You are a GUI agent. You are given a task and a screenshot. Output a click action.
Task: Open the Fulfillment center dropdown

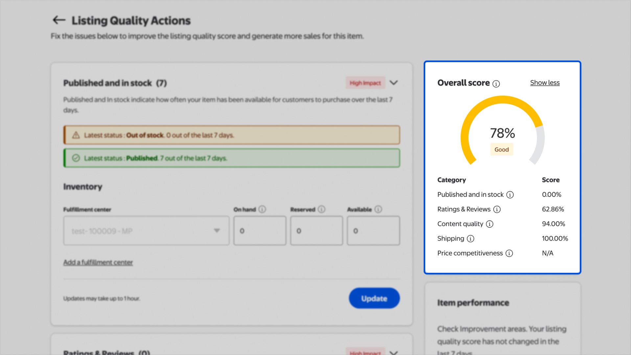(x=146, y=231)
